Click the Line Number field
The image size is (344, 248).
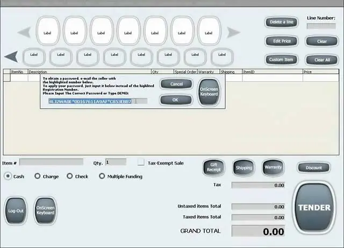pos(321,26)
